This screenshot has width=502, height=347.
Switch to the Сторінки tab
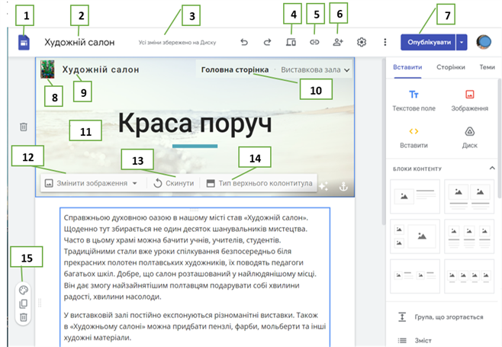coord(451,67)
